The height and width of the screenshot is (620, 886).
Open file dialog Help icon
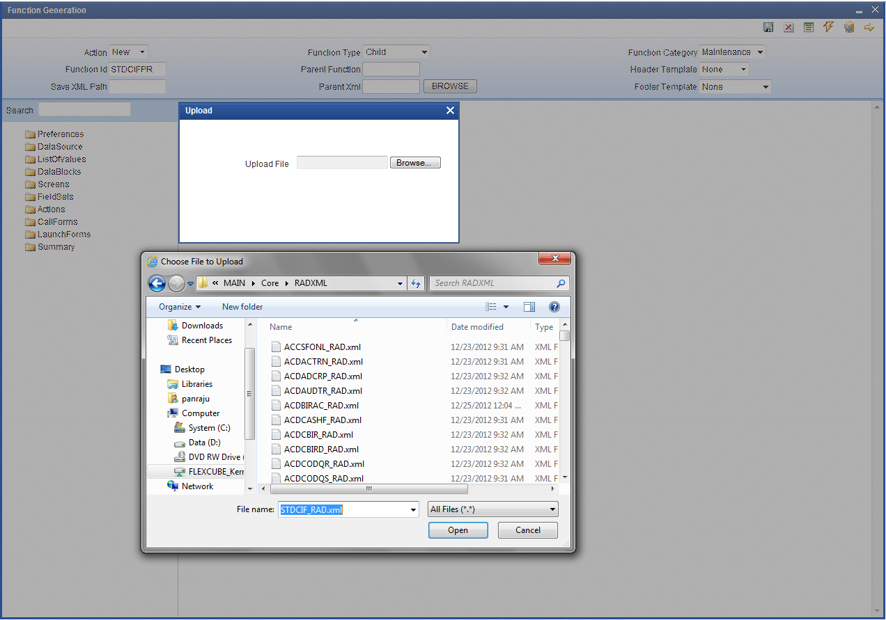click(554, 307)
